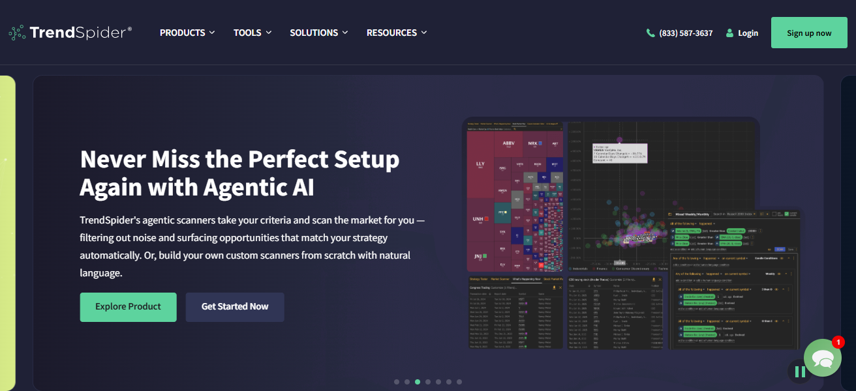Click the green Sign up now button
This screenshot has height=391, width=856.
point(809,33)
